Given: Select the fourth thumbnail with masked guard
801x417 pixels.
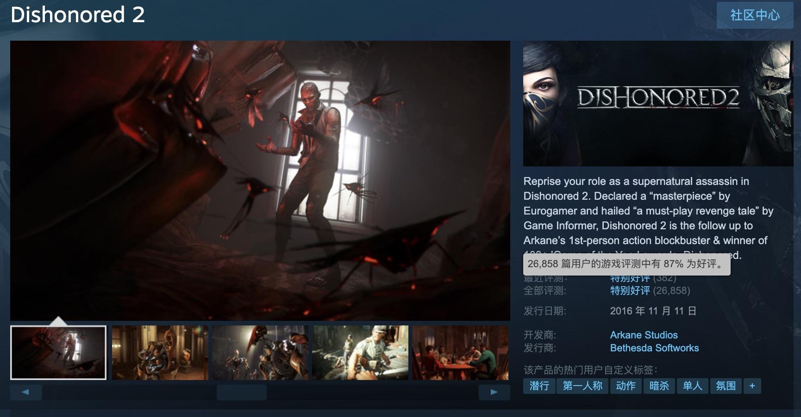Looking at the screenshot, I should tap(360, 353).
